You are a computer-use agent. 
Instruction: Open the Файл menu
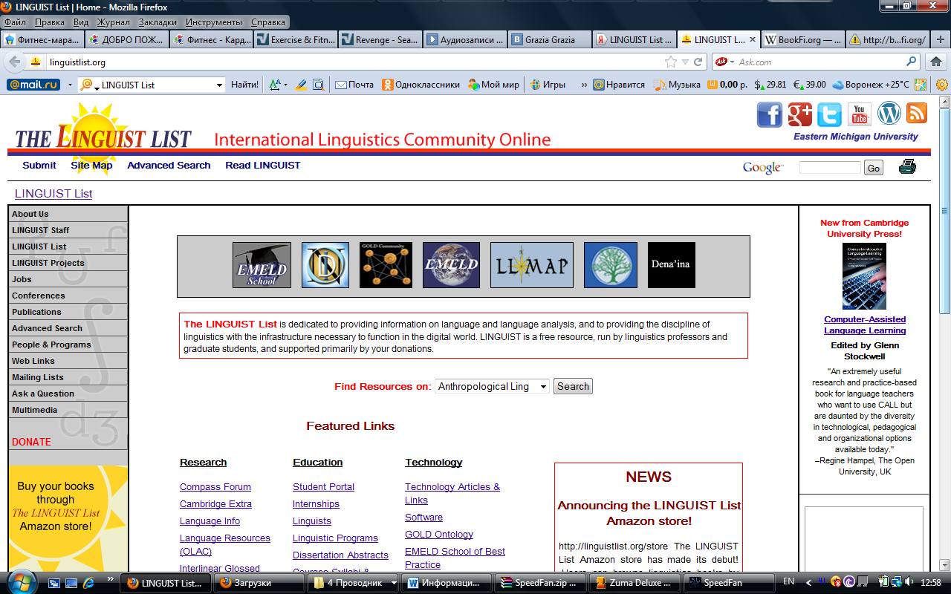pyautogui.click(x=15, y=22)
